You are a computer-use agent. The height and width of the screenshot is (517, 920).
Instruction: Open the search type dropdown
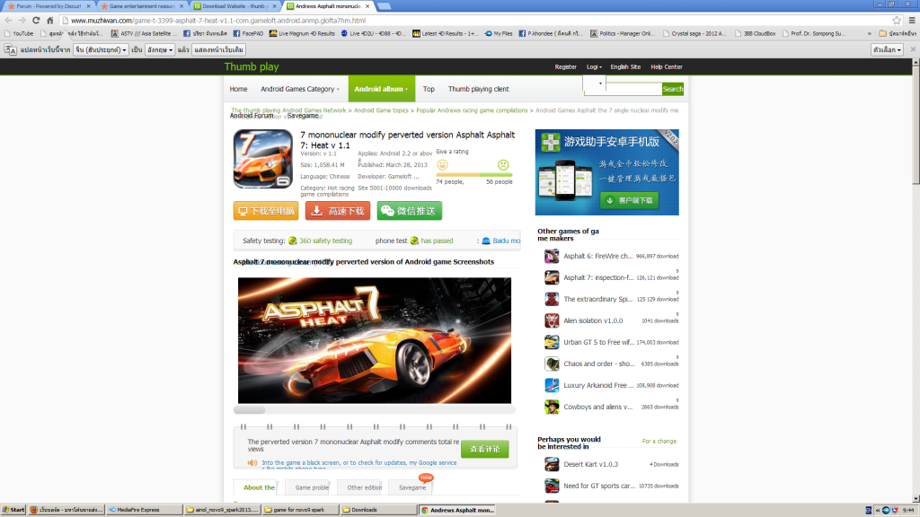594,83
